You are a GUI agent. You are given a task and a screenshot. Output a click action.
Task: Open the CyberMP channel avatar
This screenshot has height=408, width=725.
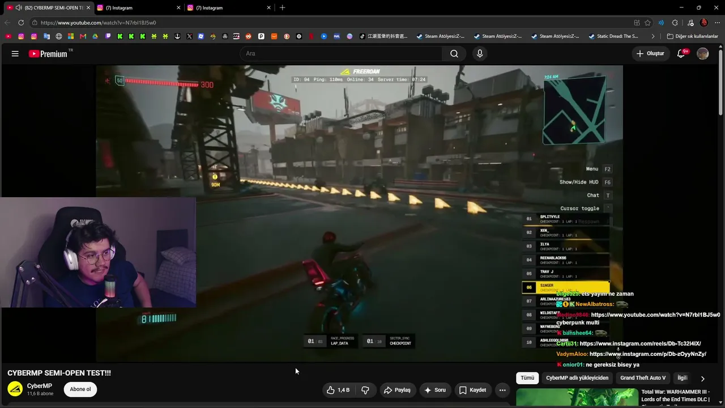click(x=15, y=389)
